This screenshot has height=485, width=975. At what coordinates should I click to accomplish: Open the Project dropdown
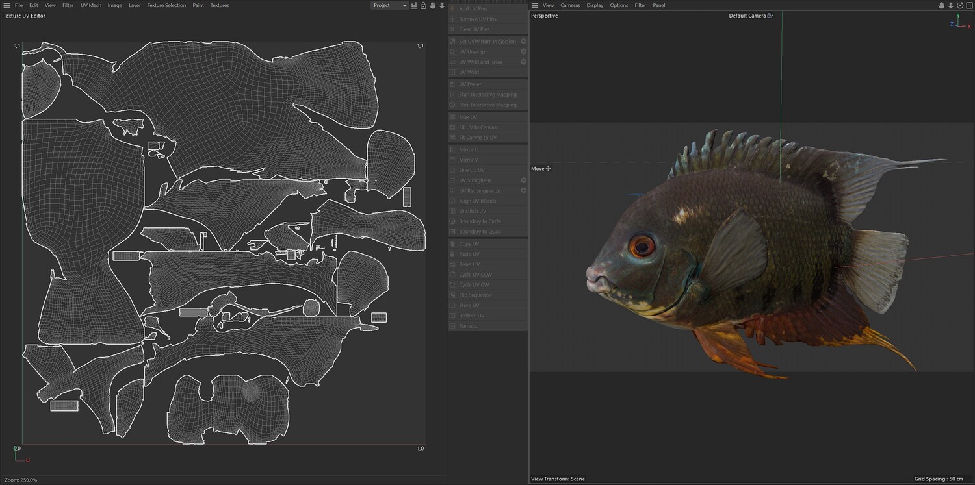(x=389, y=5)
